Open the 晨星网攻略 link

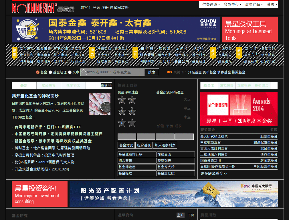click(119, 8)
